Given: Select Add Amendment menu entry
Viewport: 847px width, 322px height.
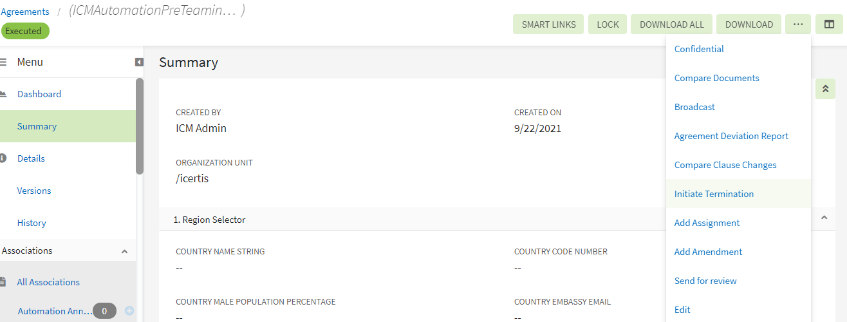Looking at the screenshot, I should pyautogui.click(x=708, y=252).
